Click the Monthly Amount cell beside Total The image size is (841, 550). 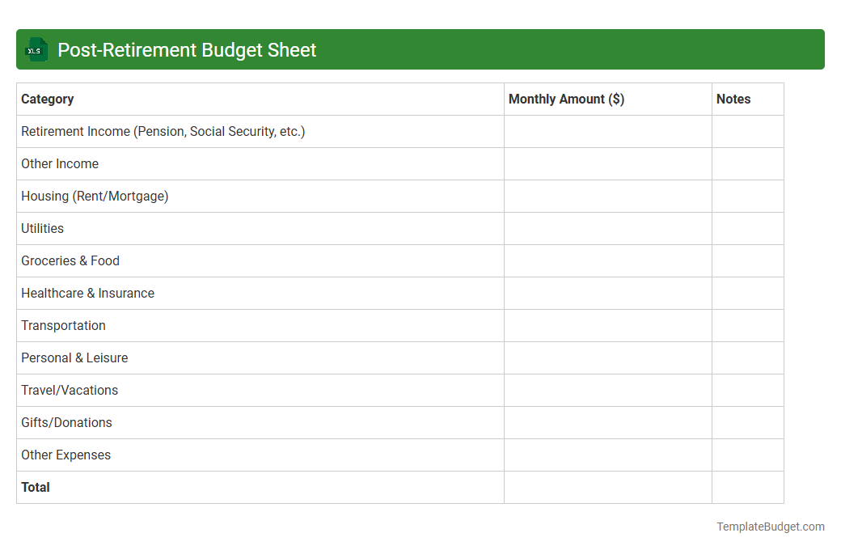click(x=606, y=487)
